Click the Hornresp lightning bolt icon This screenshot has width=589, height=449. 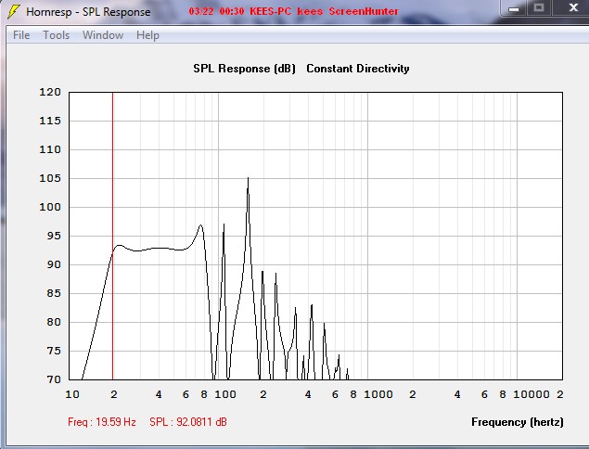pyautogui.click(x=14, y=11)
